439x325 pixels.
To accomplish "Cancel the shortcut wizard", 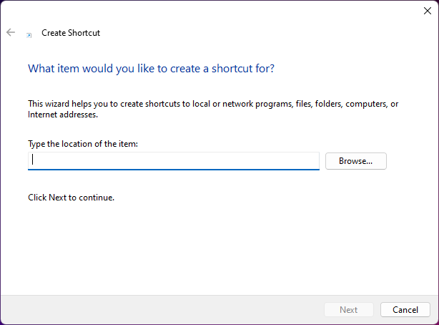I will coord(405,309).
